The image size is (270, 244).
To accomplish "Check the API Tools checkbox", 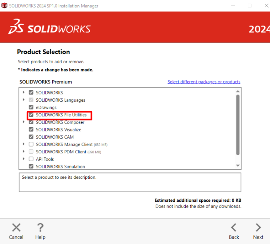I will (31, 159).
